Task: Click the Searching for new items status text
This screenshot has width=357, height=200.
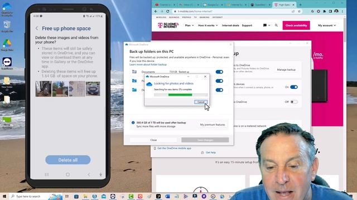Action: 173,89
